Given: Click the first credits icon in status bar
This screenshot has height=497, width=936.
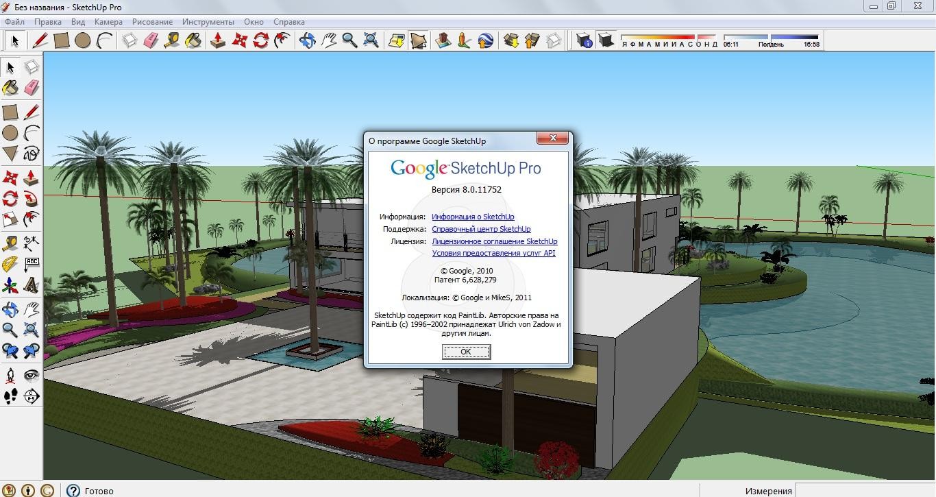Looking at the screenshot, I should coord(10,490).
